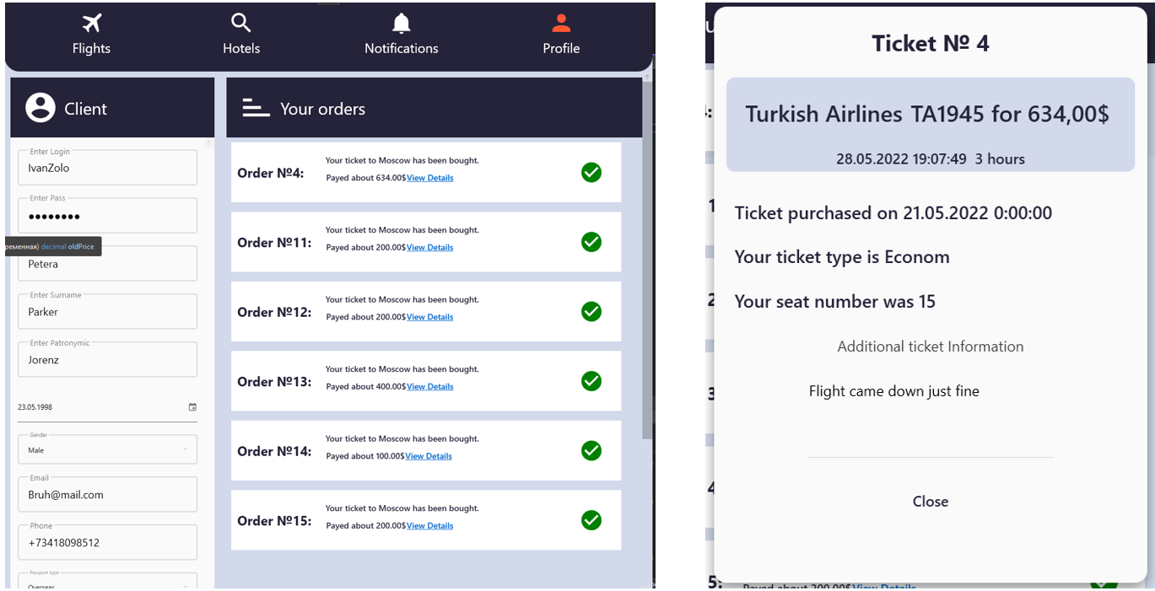Select the Flights airplane icon
The height and width of the screenshot is (591, 1155).
pyautogui.click(x=91, y=23)
